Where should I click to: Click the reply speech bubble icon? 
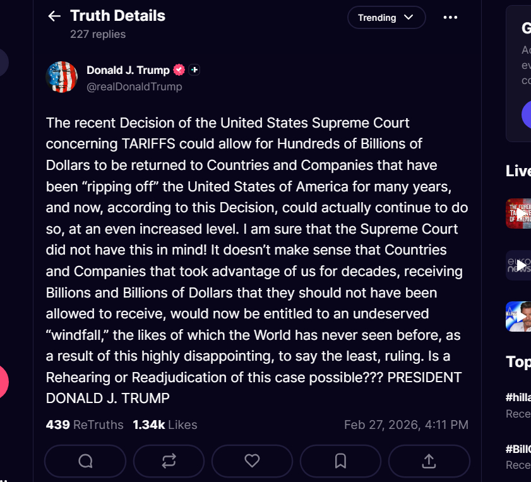[x=85, y=461]
